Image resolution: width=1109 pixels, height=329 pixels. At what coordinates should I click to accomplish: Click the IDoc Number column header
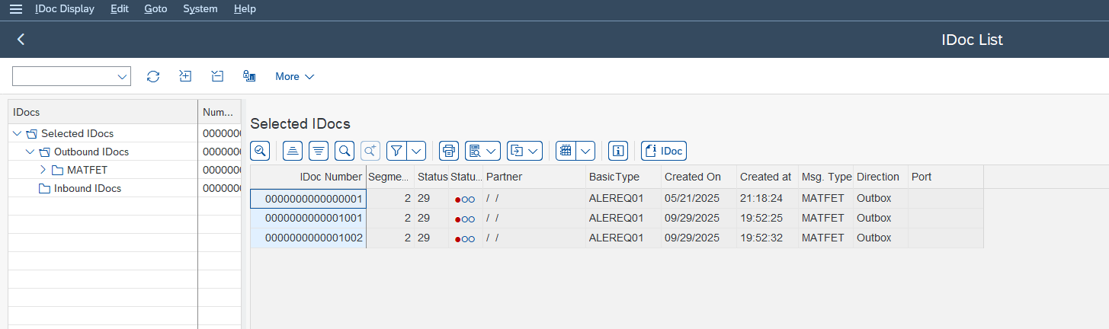309,177
